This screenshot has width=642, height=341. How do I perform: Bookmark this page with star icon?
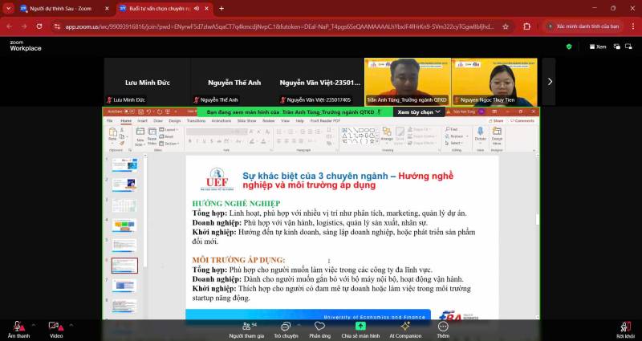point(506,26)
